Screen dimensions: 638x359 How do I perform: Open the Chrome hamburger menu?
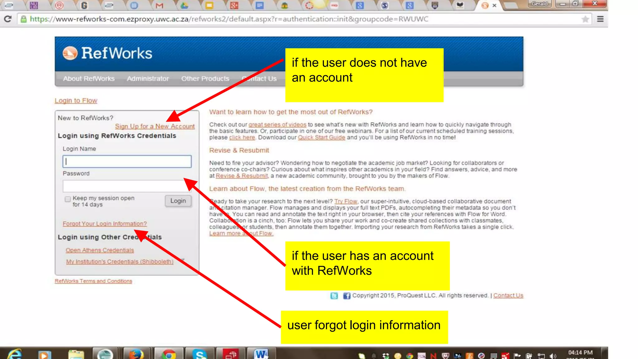[x=600, y=19]
